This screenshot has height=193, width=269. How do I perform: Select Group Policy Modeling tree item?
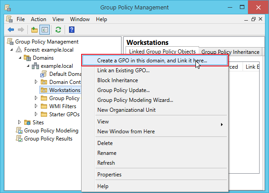[51, 131]
